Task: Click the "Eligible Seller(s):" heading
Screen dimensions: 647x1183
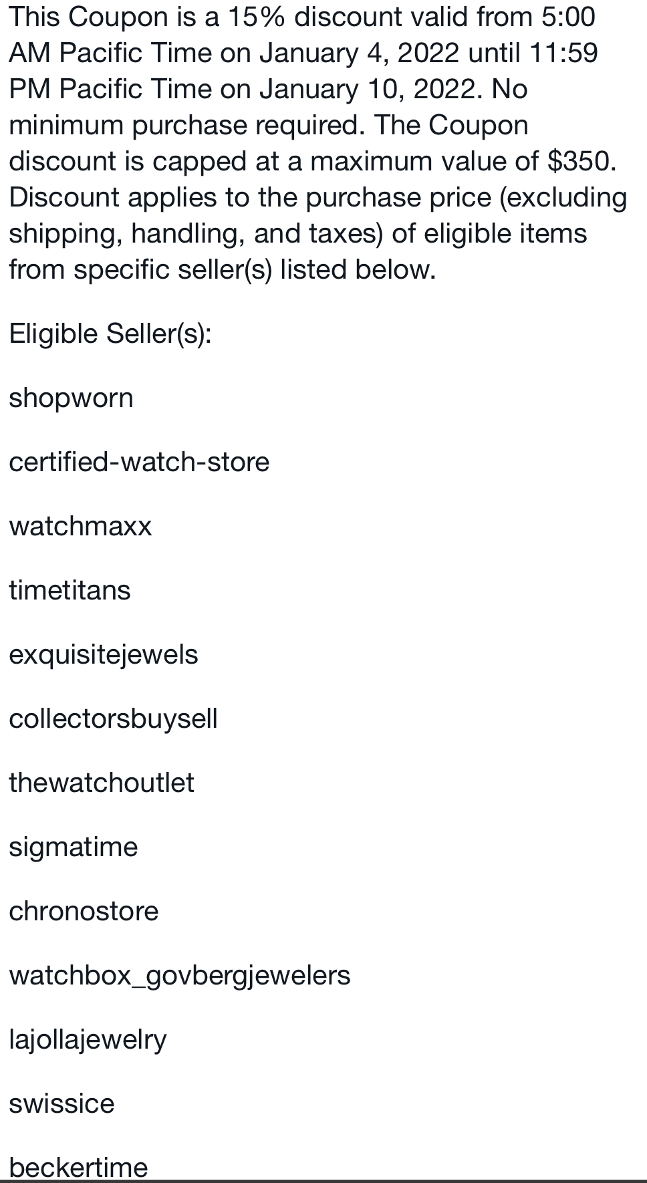Action: (x=110, y=334)
